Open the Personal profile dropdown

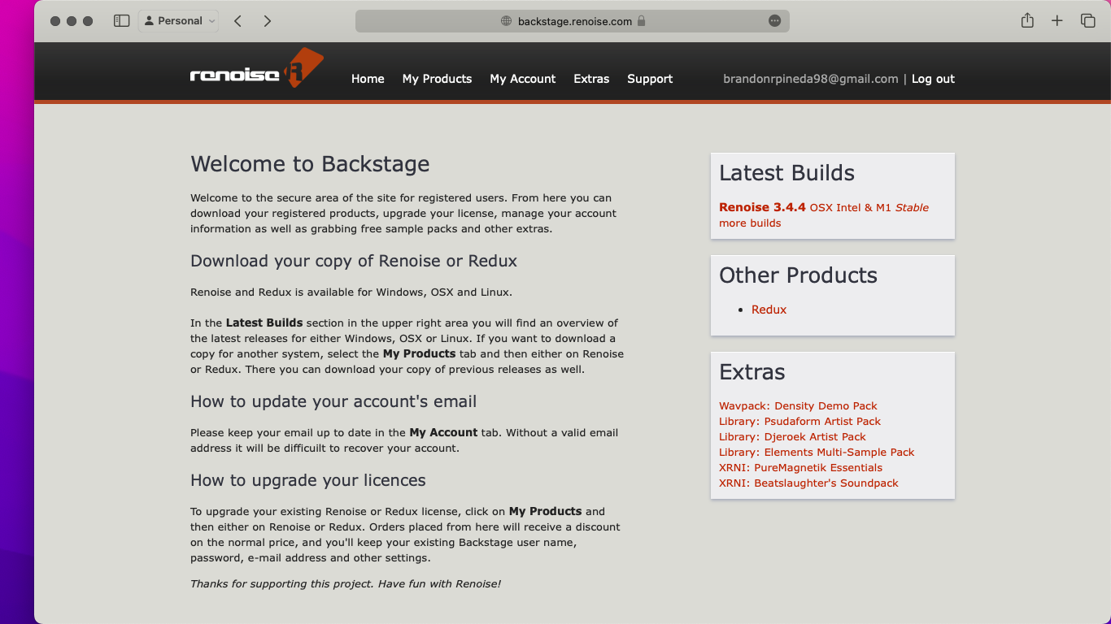point(179,21)
